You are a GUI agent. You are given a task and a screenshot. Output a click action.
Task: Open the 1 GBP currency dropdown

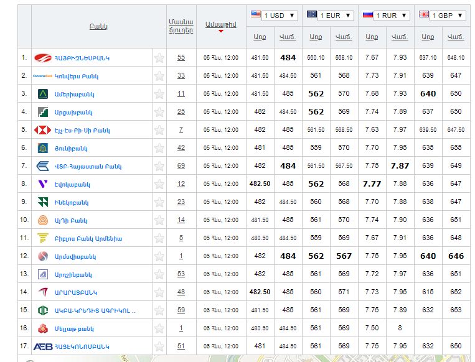pos(448,16)
